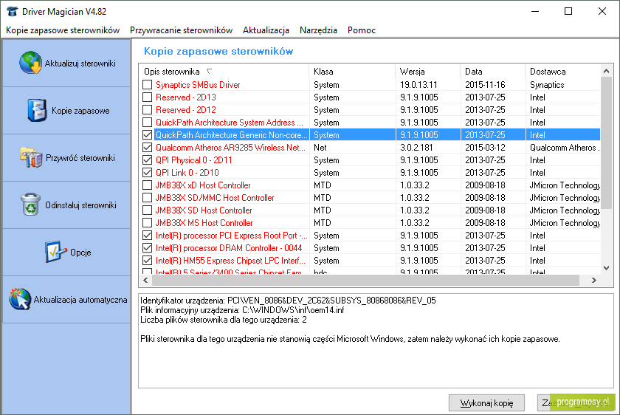
Task: Tick the JMB38X MS Host Controller checkbox
Action: pyautogui.click(x=147, y=223)
